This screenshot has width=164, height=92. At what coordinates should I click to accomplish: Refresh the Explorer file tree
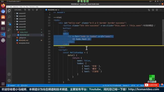[x=33, y=10]
